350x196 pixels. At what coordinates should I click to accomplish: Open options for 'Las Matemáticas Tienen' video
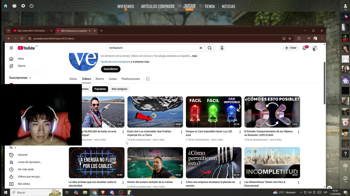click(x=299, y=183)
